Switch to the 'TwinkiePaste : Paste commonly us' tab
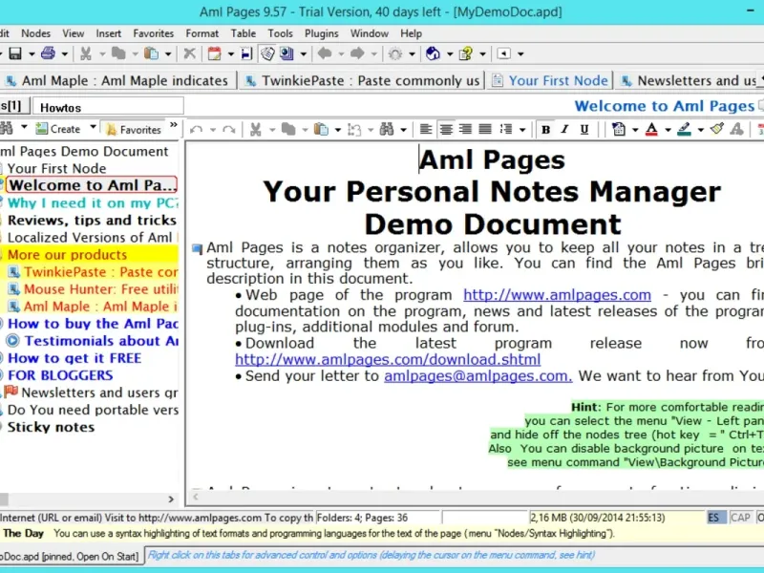This screenshot has height=573, width=764. tap(362, 80)
